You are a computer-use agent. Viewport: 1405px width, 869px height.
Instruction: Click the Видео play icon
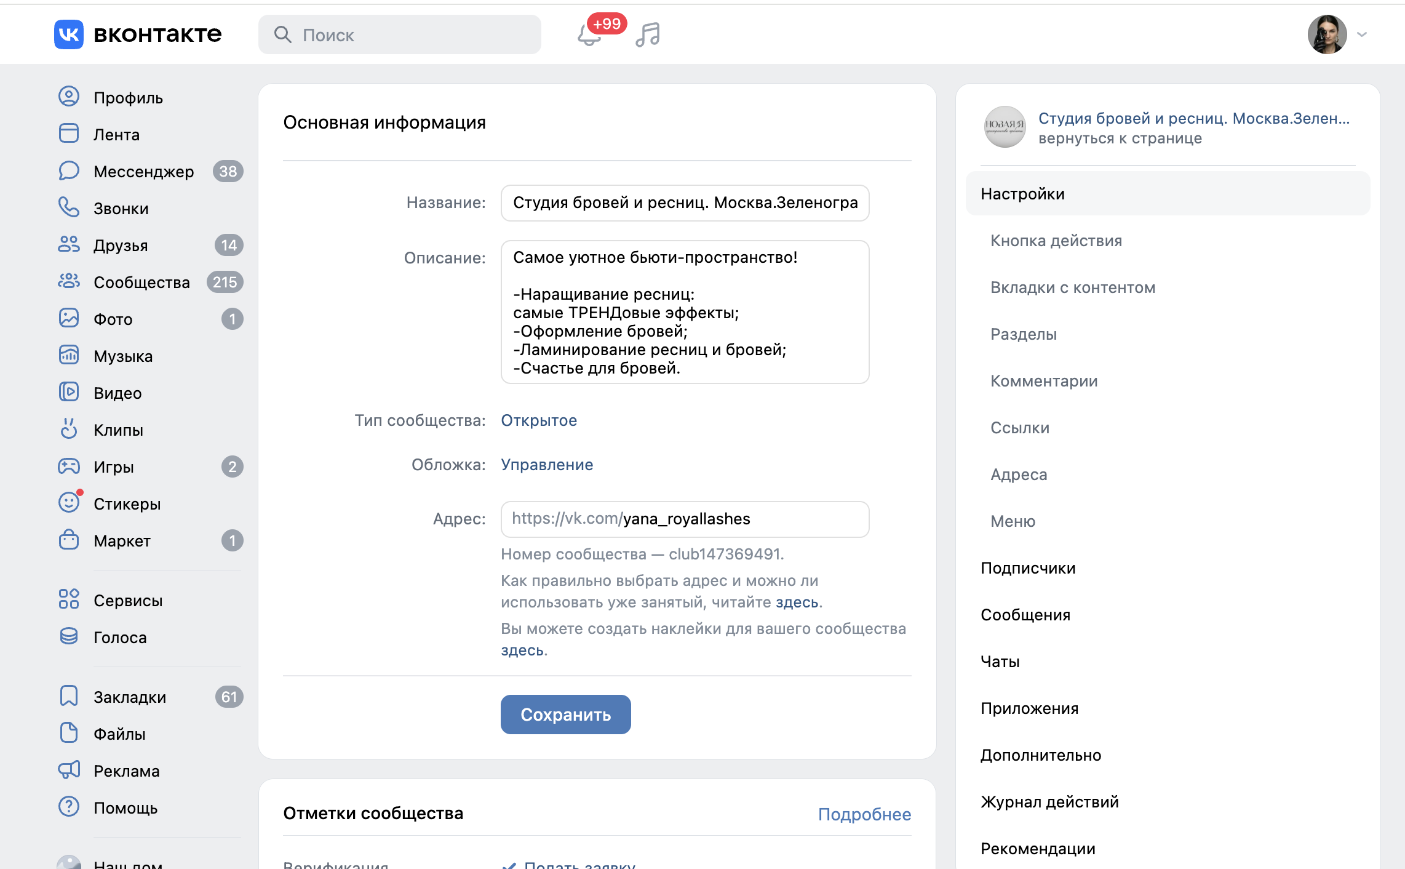pos(69,392)
